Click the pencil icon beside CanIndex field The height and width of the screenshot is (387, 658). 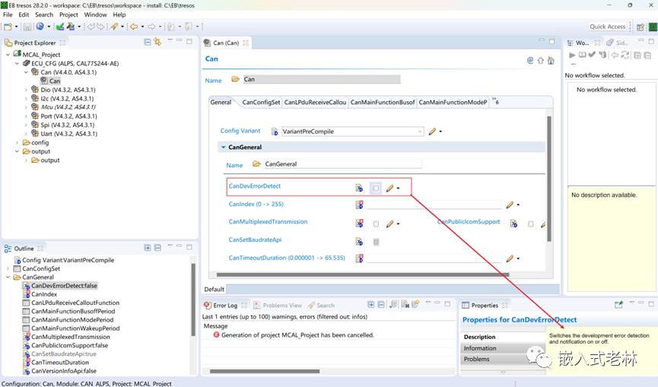pyautogui.click(x=510, y=205)
